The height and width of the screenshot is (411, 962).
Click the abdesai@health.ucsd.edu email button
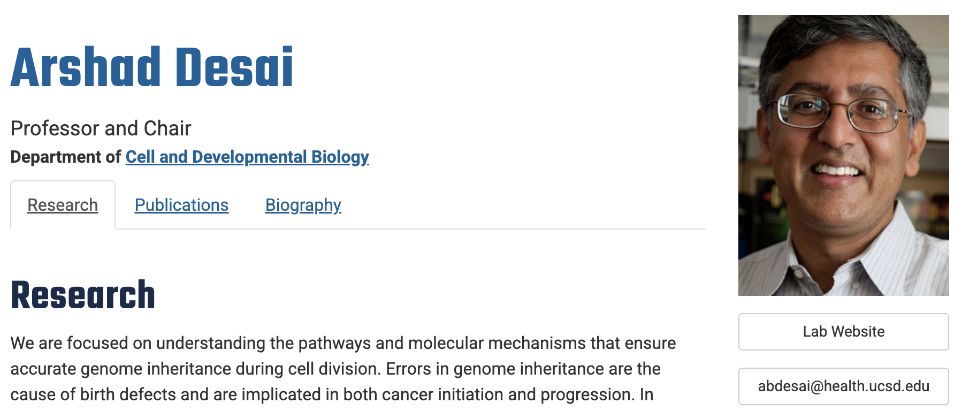[843, 386]
